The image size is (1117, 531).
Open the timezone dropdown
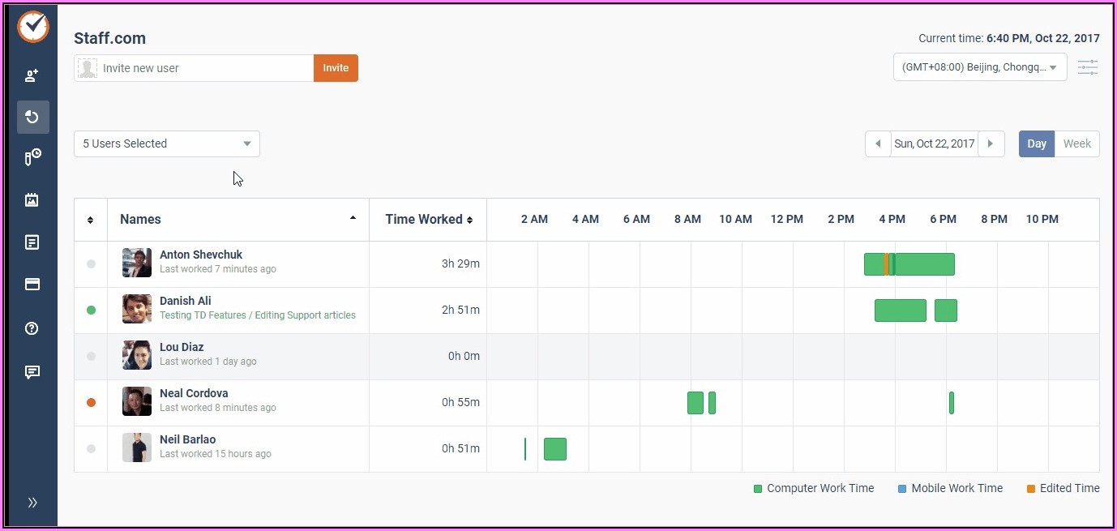pos(979,68)
